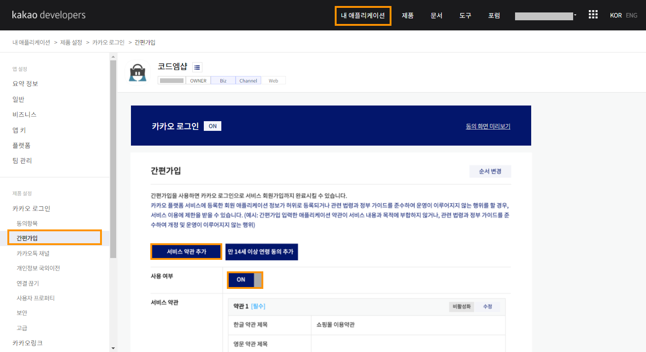Click 수정 for 약관 1
Image resolution: width=646 pixels, height=352 pixels.
488,307
